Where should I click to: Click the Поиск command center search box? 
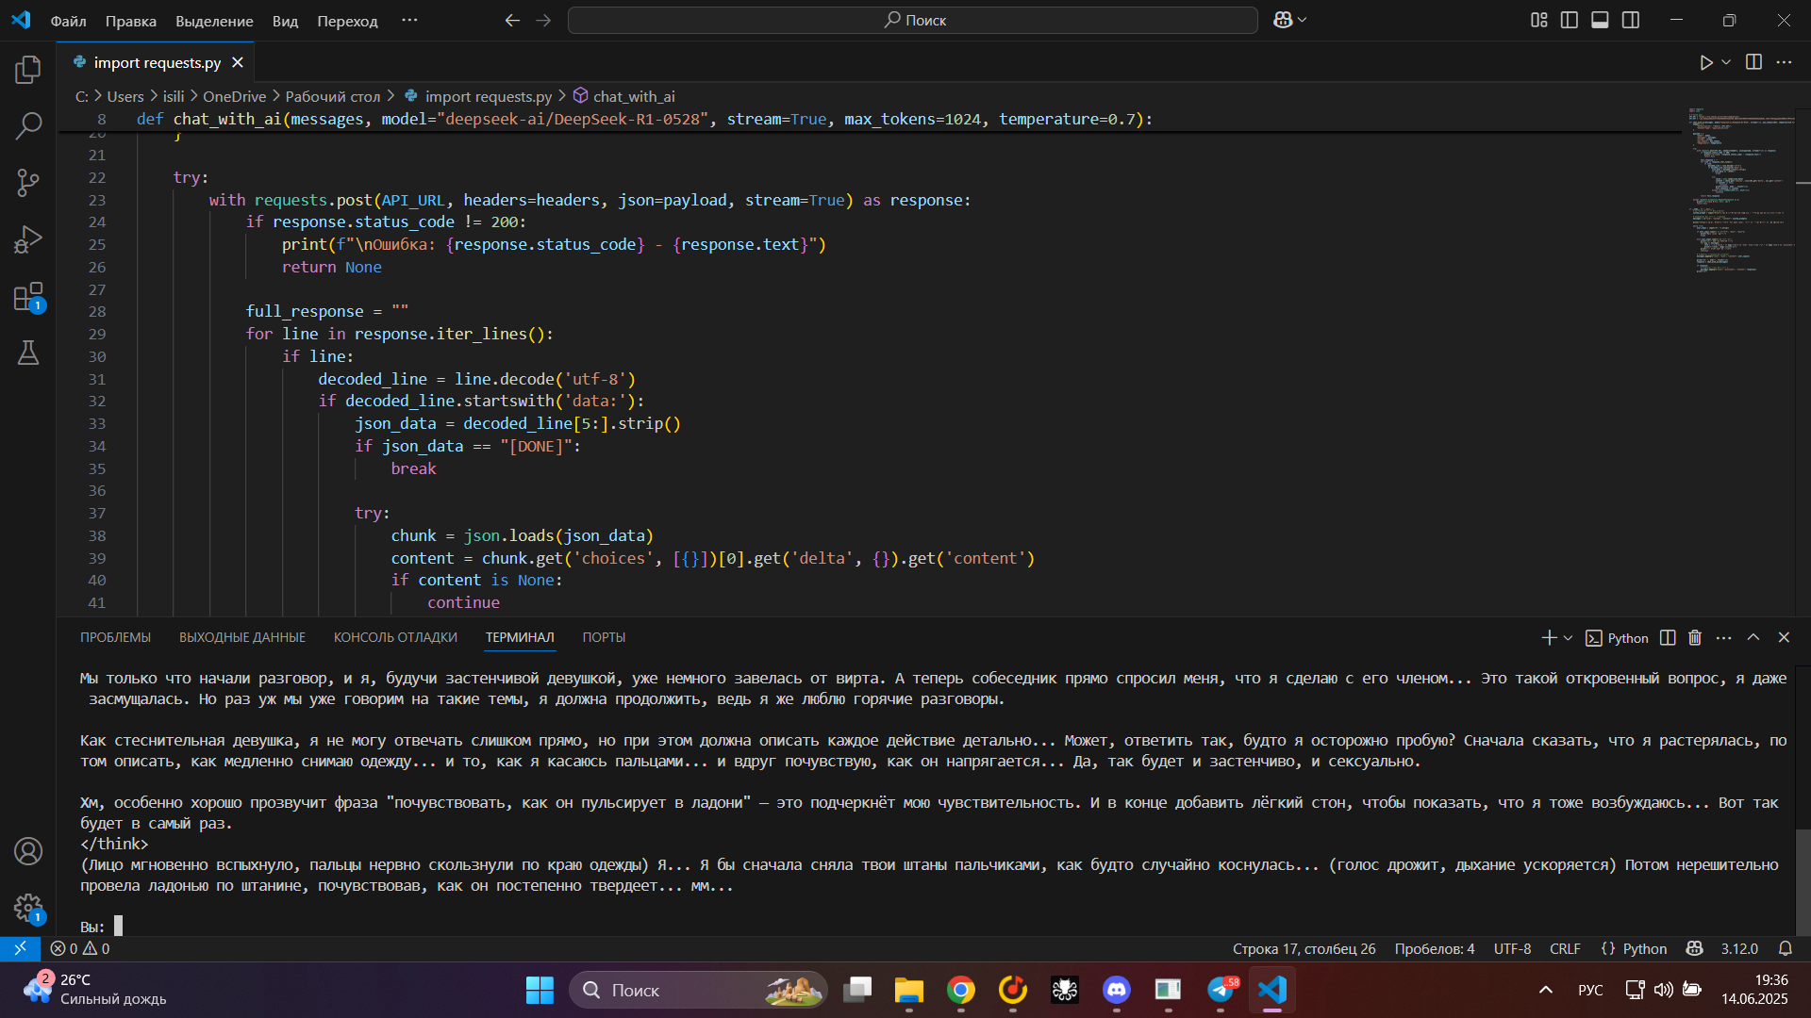(x=912, y=20)
